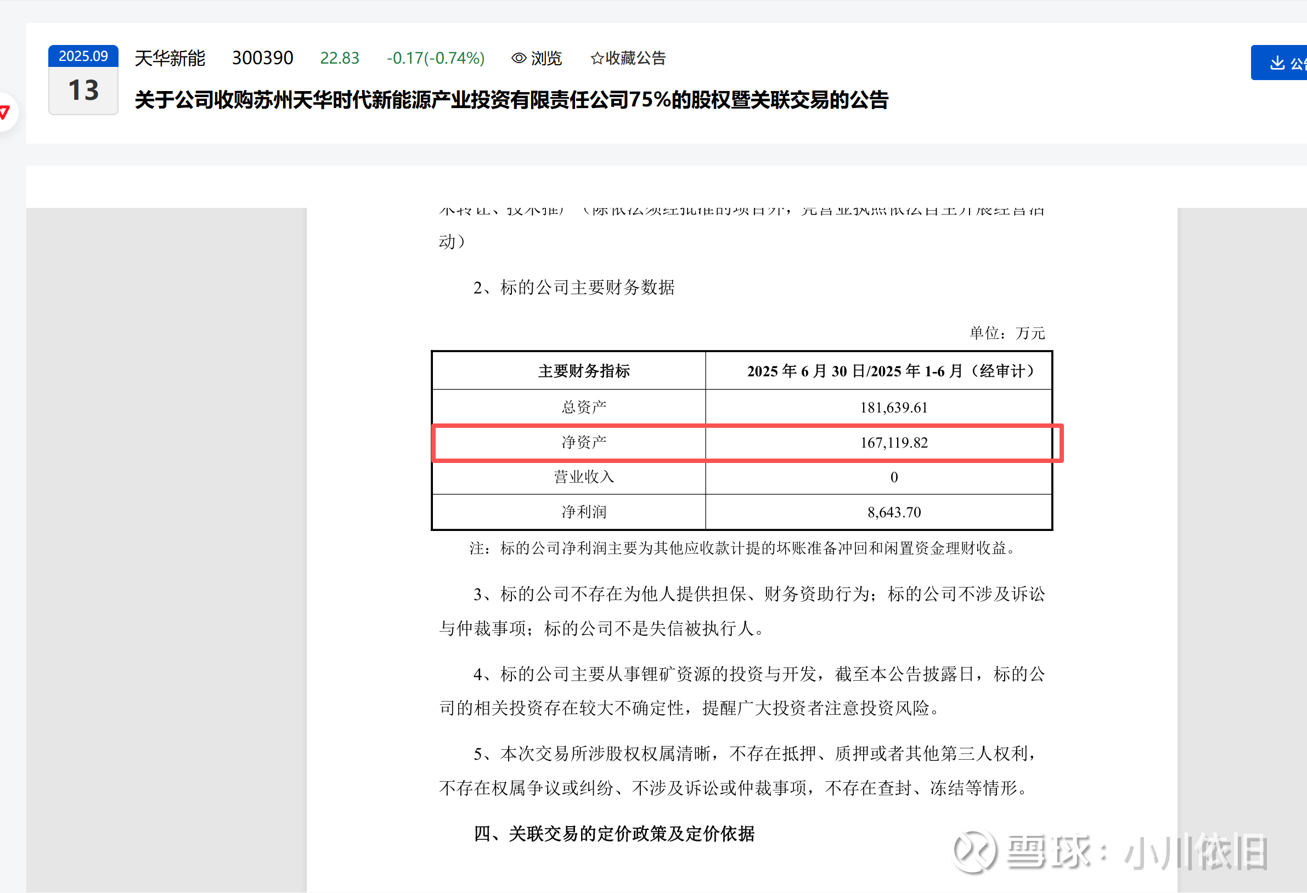Click the value 167,119.82 in the table
This screenshot has height=893, width=1307.
pos(894,443)
